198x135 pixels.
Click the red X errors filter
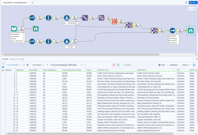tap(114, 65)
